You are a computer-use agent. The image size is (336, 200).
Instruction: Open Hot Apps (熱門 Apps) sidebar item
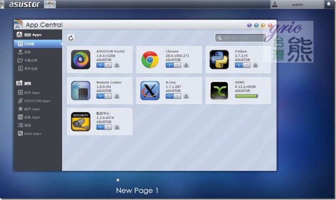(x=38, y=109)
